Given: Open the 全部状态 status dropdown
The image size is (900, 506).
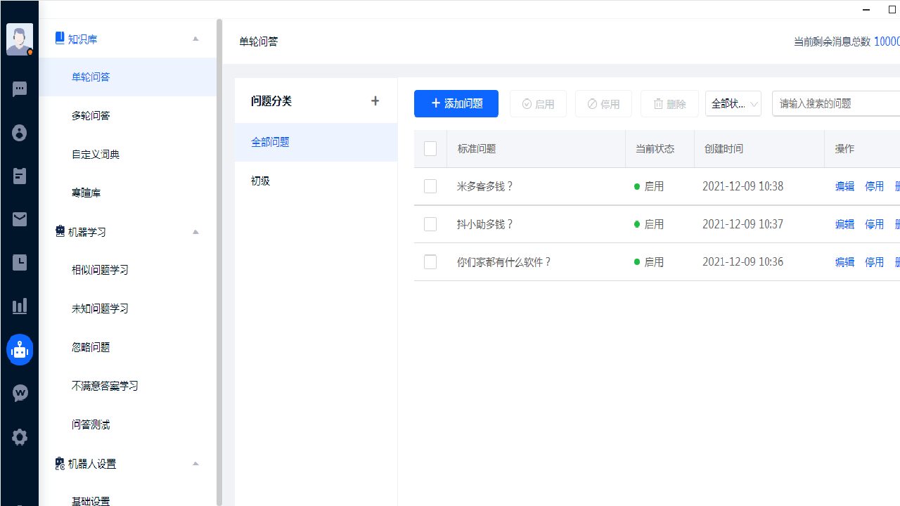Looking at the screenshot, I should 733,103.
